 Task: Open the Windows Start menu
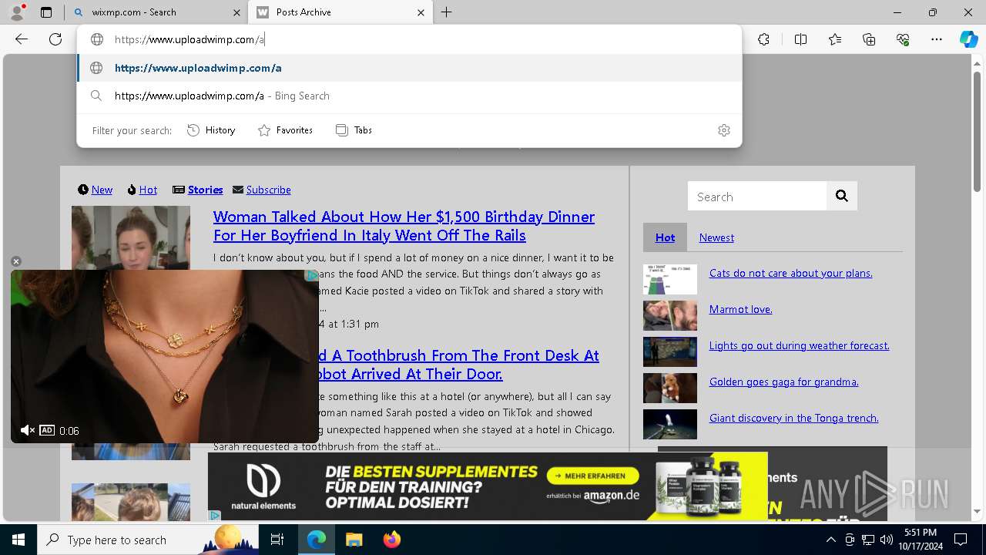18,540
